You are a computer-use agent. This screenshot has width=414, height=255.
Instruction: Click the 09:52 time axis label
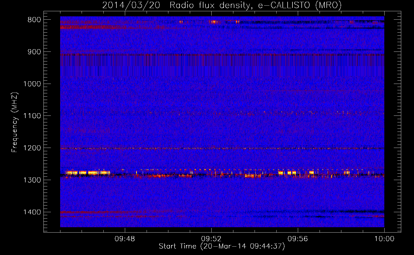[x=211, y=239]
